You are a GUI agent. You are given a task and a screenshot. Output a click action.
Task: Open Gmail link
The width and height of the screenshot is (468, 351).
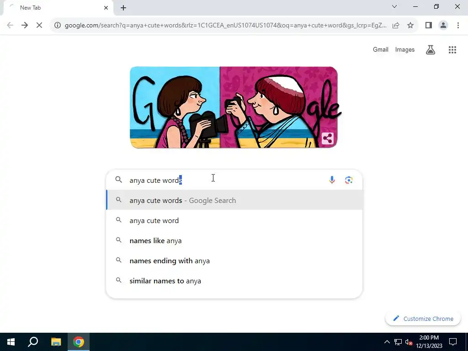point(381,49)
